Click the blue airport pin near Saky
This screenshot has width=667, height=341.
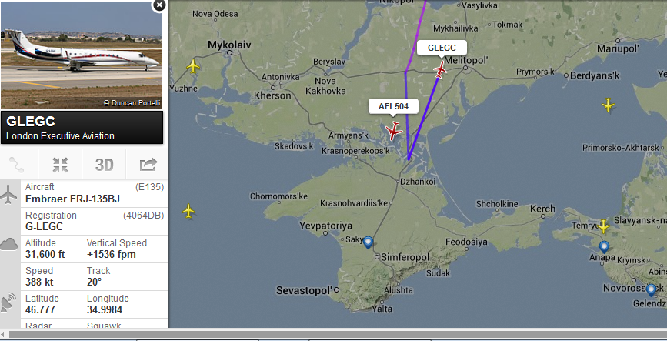368,242
